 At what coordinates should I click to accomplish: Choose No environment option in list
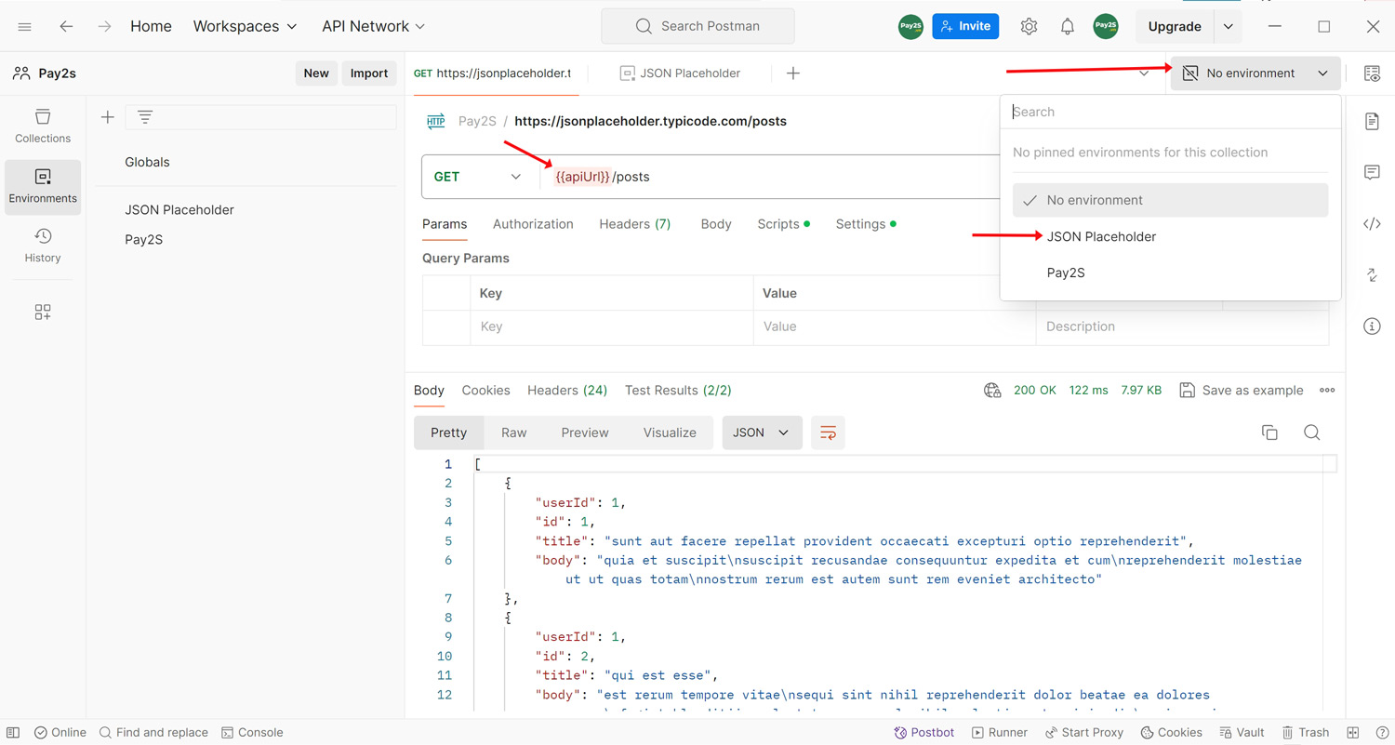pyautogui.click(x=1170, y=200)
